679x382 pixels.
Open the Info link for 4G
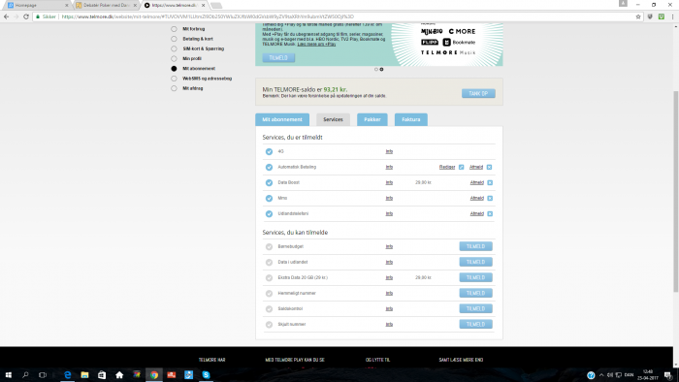(389, 151)
